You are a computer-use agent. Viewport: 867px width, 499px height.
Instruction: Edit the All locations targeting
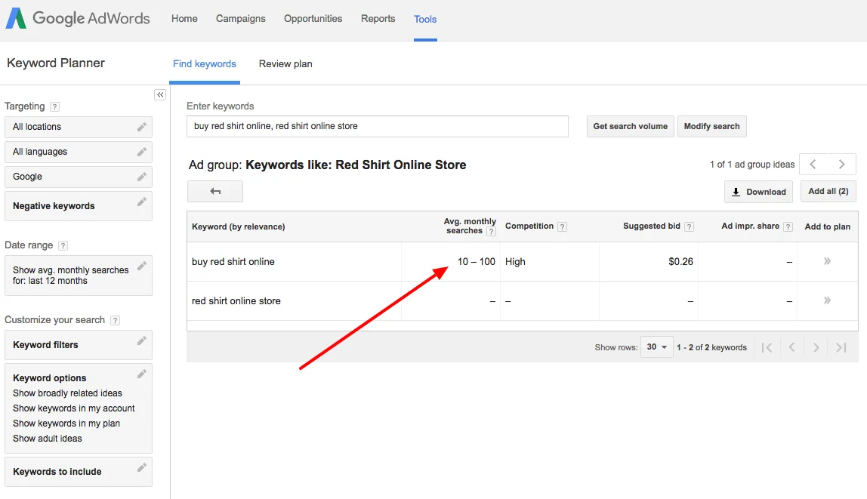click(x=79, y=127)
